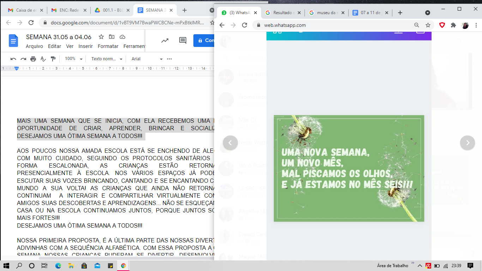Activate paint format tool in Docs
Screen dimensions: 482x271
(53, 59)
